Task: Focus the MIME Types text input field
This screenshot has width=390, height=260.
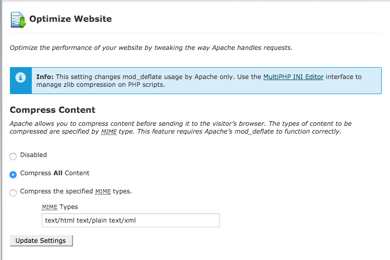Action: [130, 220]
